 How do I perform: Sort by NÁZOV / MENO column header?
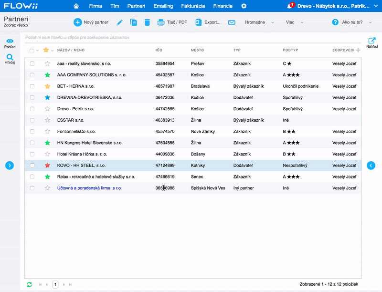coord(71,50)
